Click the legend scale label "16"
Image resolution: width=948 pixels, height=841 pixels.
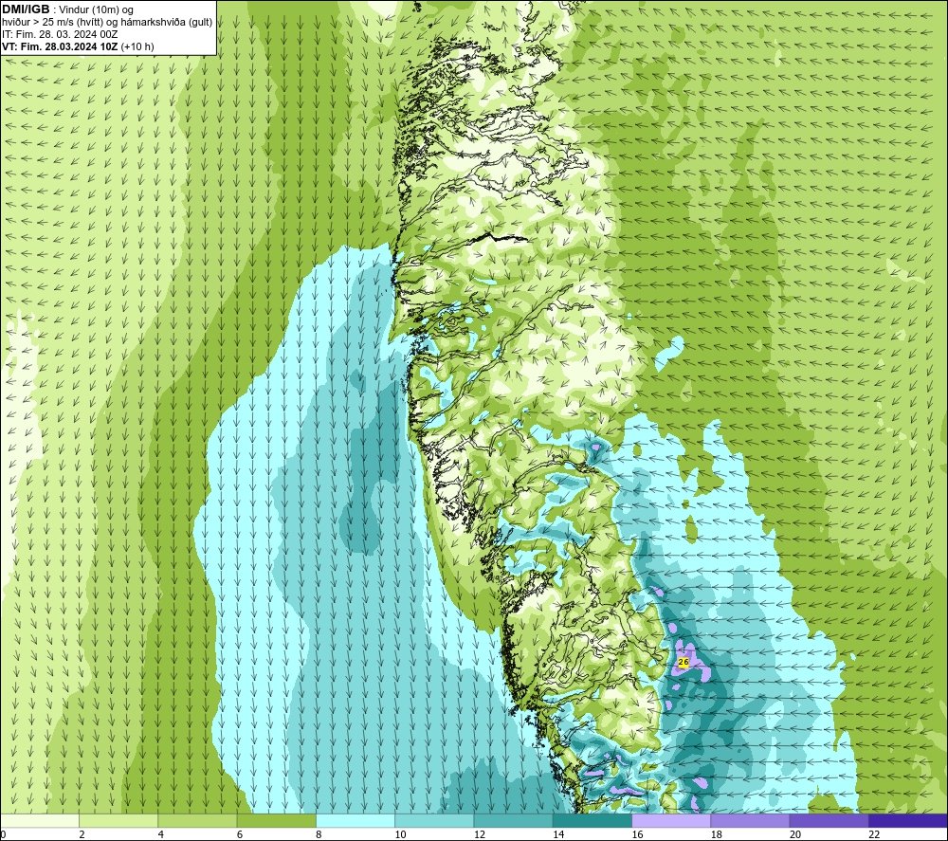click(637, 835)
